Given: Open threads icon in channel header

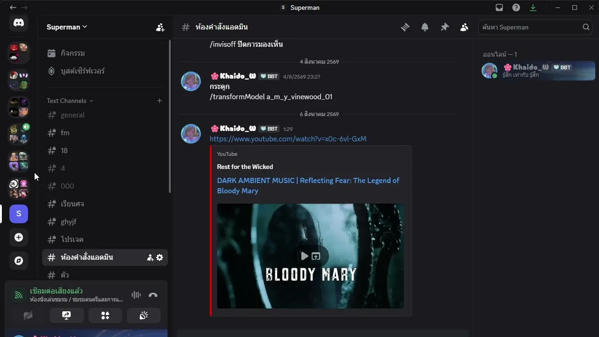Looking at the screenshot, I should (x=405, y=27).
